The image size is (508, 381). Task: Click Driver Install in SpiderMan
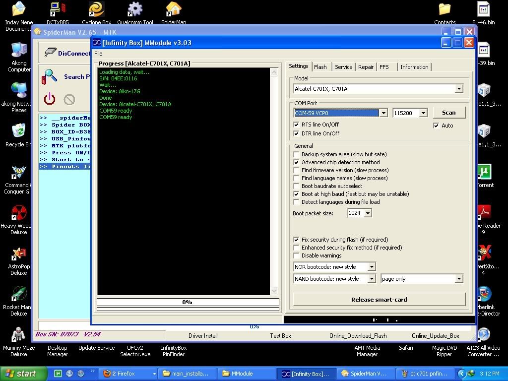pos(203,336)
